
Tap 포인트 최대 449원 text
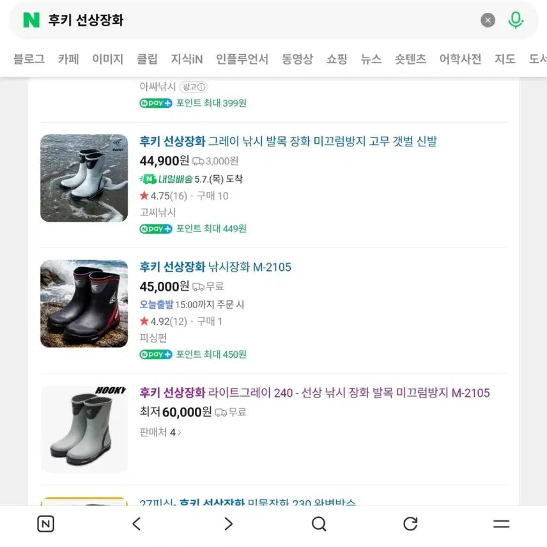click(211, 229)
